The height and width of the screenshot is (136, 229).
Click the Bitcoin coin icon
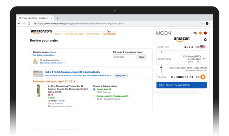tap(203, 77)
